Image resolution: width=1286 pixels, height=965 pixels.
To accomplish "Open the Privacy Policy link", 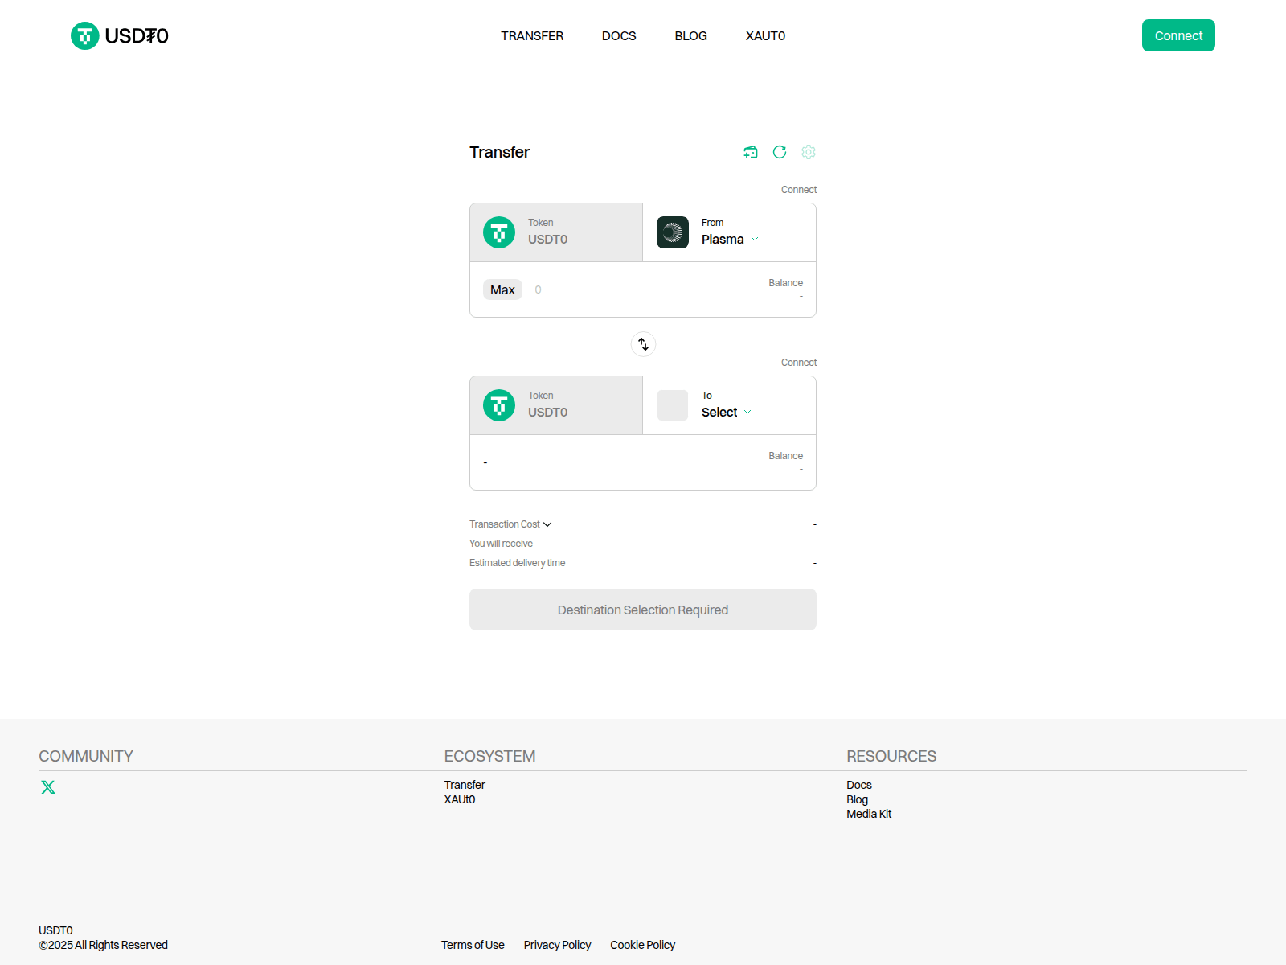I will click(557, 945).
